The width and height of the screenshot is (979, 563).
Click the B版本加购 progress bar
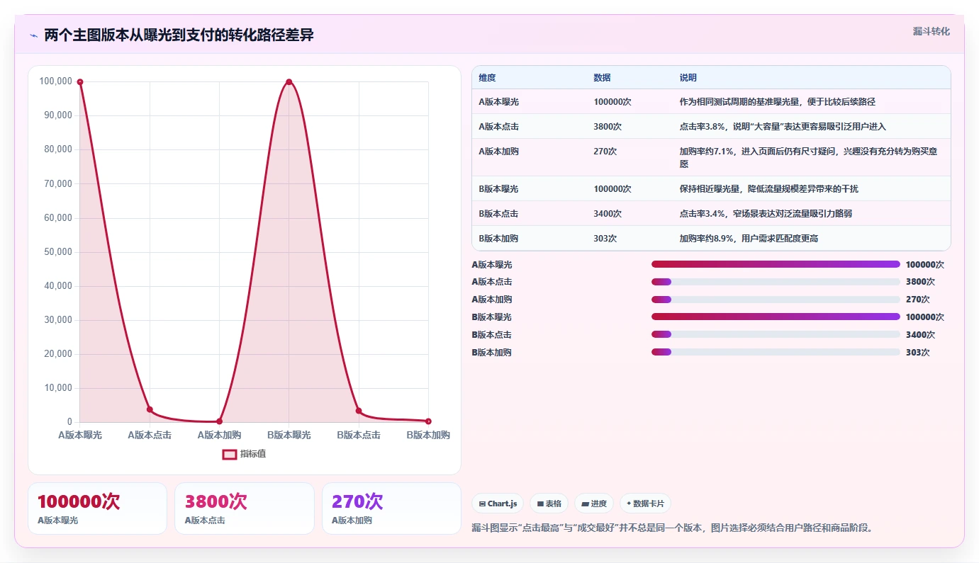point(776,352)
